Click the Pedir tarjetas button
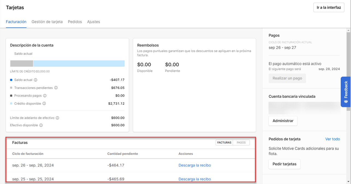This screenshot has height=184, width=351. (x=284, y=164)
